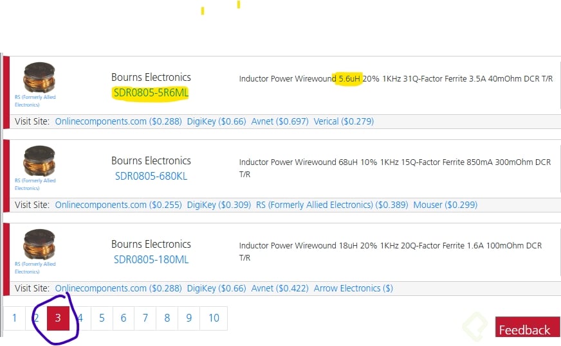The width and height of the screenshot is (561, 346).
Task: Select Bourns Electronics text above SDR0805-5R6ML
Action: pos(151,77)
